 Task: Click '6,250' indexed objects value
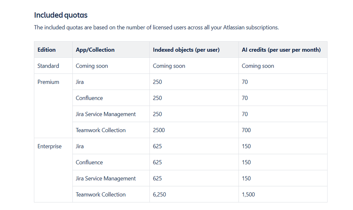(159, 194)
